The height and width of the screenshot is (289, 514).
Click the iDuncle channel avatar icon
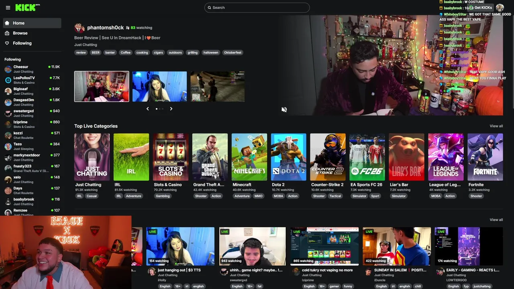click(369, 272)
